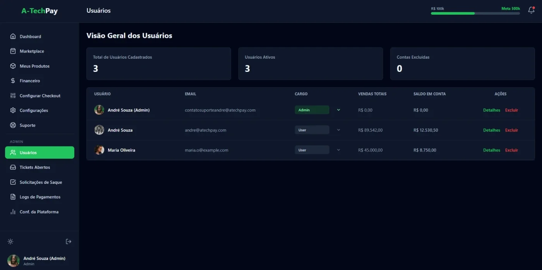Click Excluir for andre@atechpay.com row
542x270 pixels.
(511, 130)
